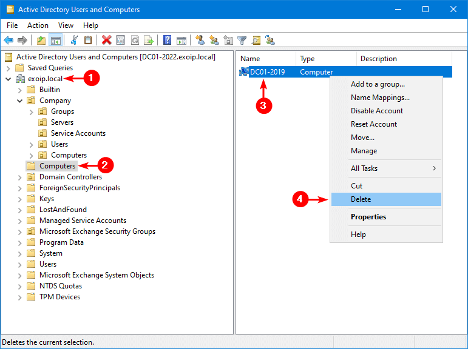Toggle the show/hide console tree icon

click(56, 40)
